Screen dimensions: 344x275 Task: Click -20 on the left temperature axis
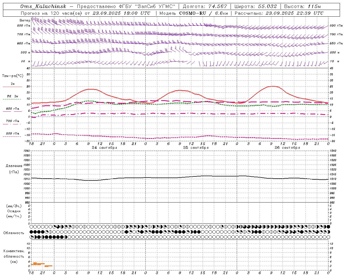[x=27, y=141]
